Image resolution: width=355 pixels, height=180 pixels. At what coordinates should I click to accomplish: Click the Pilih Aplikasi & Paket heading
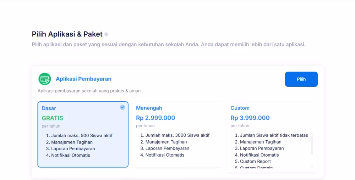[x=67, y=34]
